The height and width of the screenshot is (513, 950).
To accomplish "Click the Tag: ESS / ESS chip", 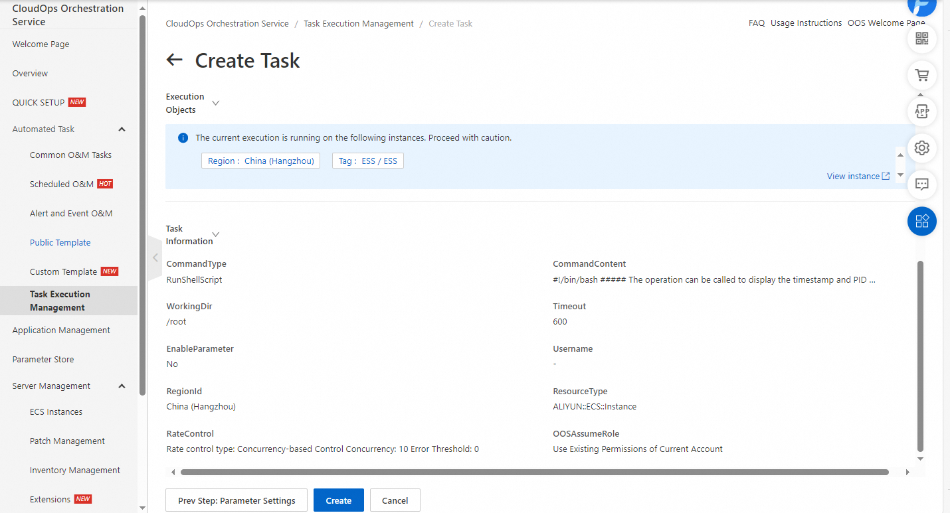I will [x=368, y=161].
